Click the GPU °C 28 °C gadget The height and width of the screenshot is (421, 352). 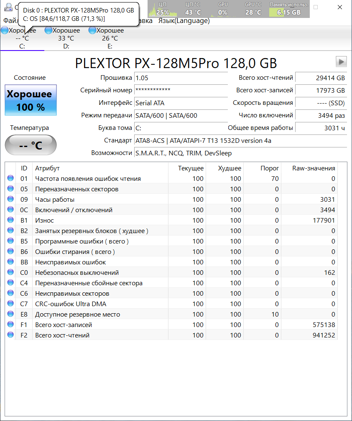(253, 9)
